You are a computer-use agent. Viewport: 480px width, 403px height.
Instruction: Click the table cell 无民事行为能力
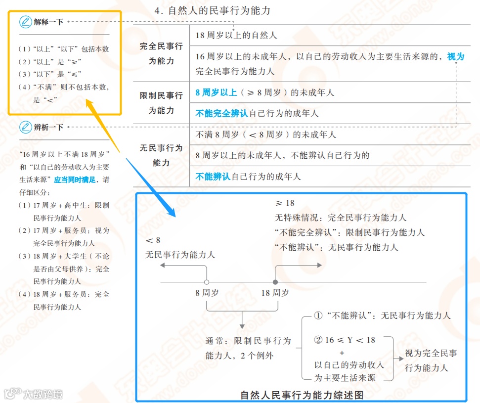pyautogui.click(x=161, y=155)
